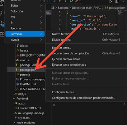Choose Nuevo terminal from the submenu
Screen dimensions: 127x125
[86, 34]
